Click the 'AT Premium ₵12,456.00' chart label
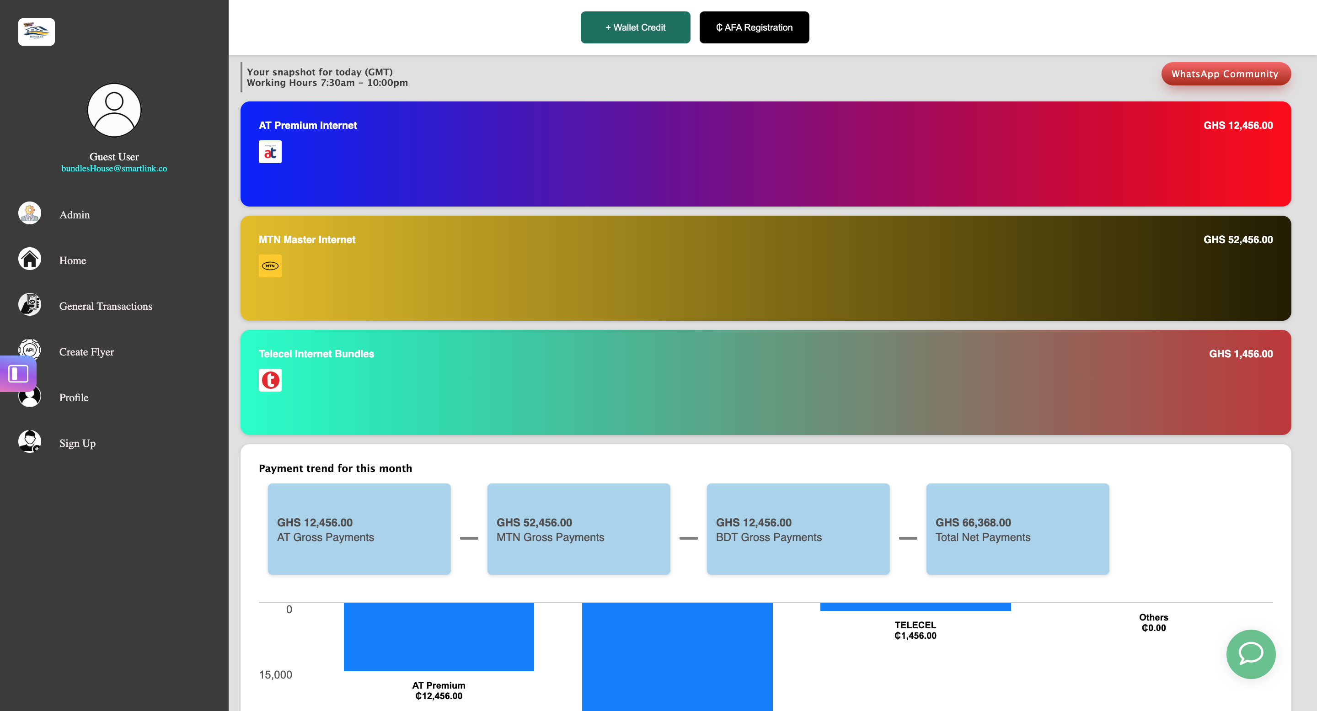Viewport: 1317px width, 711px height. pyautogui.click(x=439, y=690)
